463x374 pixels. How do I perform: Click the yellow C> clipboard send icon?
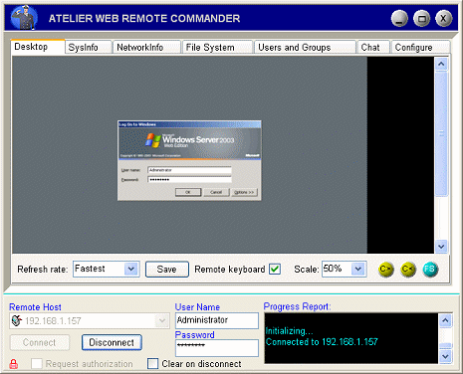pos(385,270)
